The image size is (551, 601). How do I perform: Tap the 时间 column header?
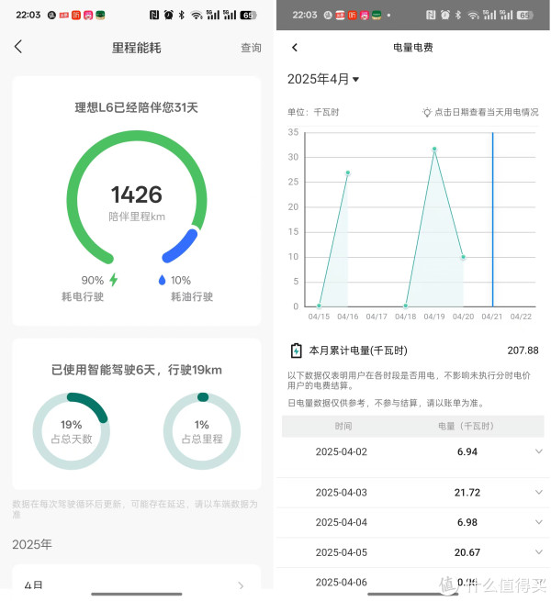(x=343, y=426)
